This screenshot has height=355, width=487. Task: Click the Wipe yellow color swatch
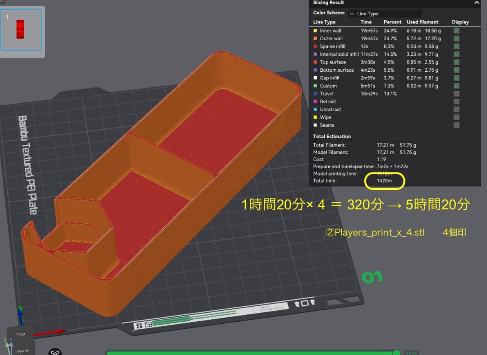pyautogui.click(x=315, y=117)
